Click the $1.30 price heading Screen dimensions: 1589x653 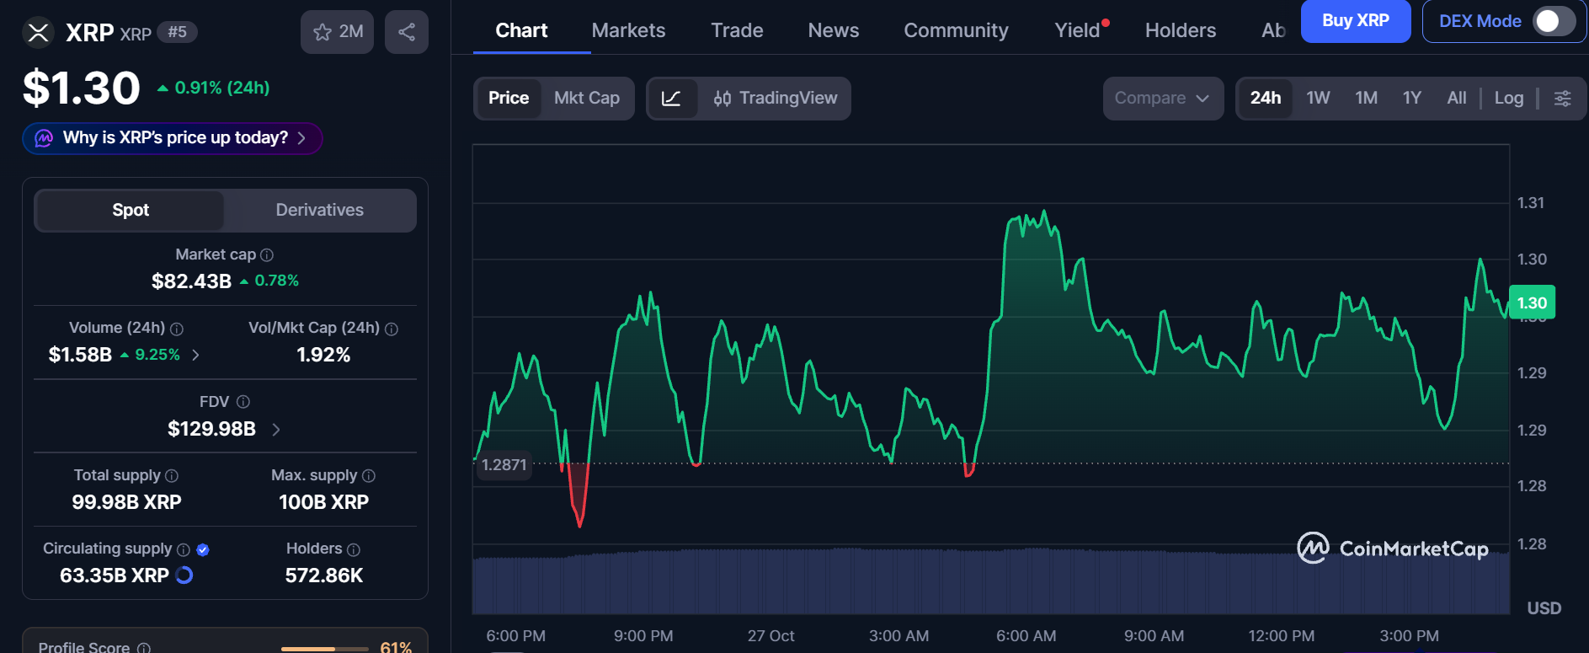point(82,88)
